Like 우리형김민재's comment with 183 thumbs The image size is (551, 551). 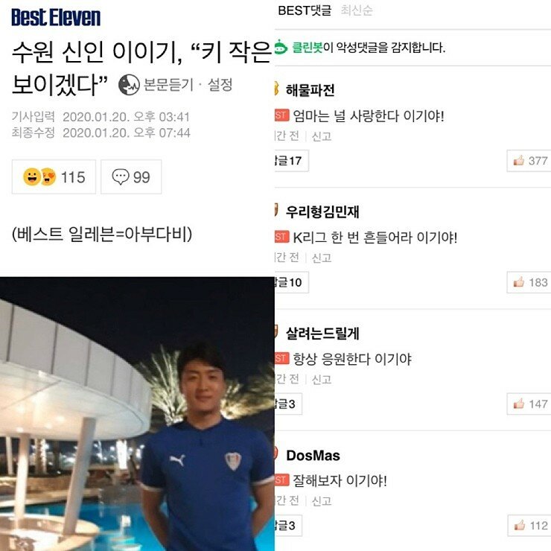click(529, 282)
